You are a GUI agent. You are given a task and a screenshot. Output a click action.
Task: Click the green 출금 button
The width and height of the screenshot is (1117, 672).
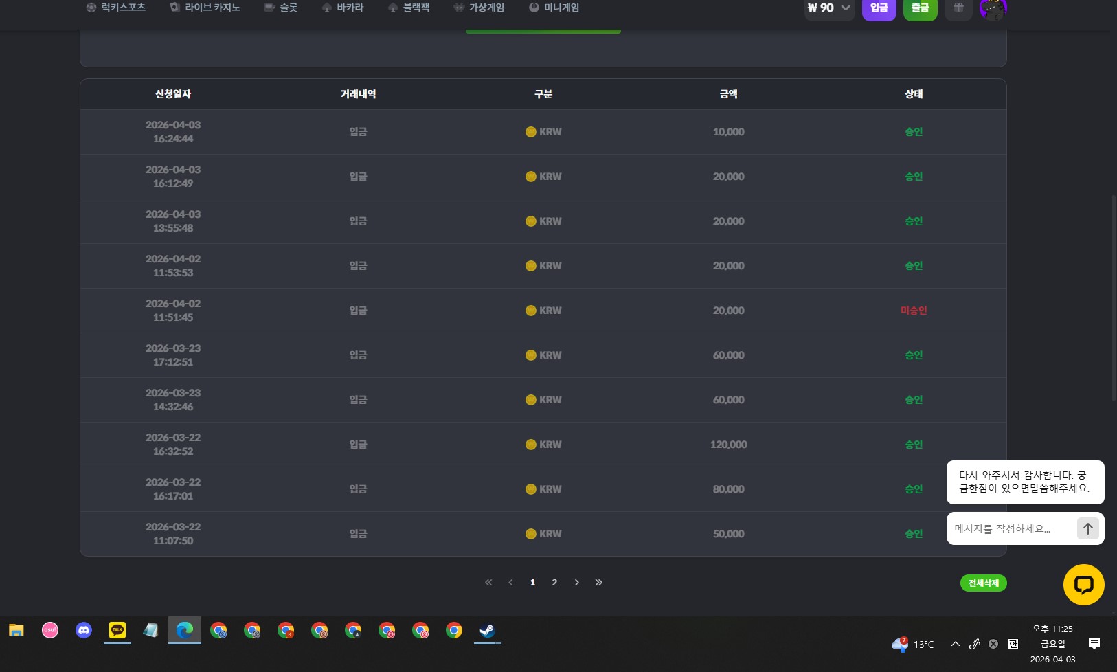tap(920, 8)
